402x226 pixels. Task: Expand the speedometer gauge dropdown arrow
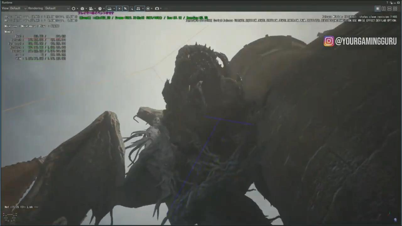tap(114, 8)
